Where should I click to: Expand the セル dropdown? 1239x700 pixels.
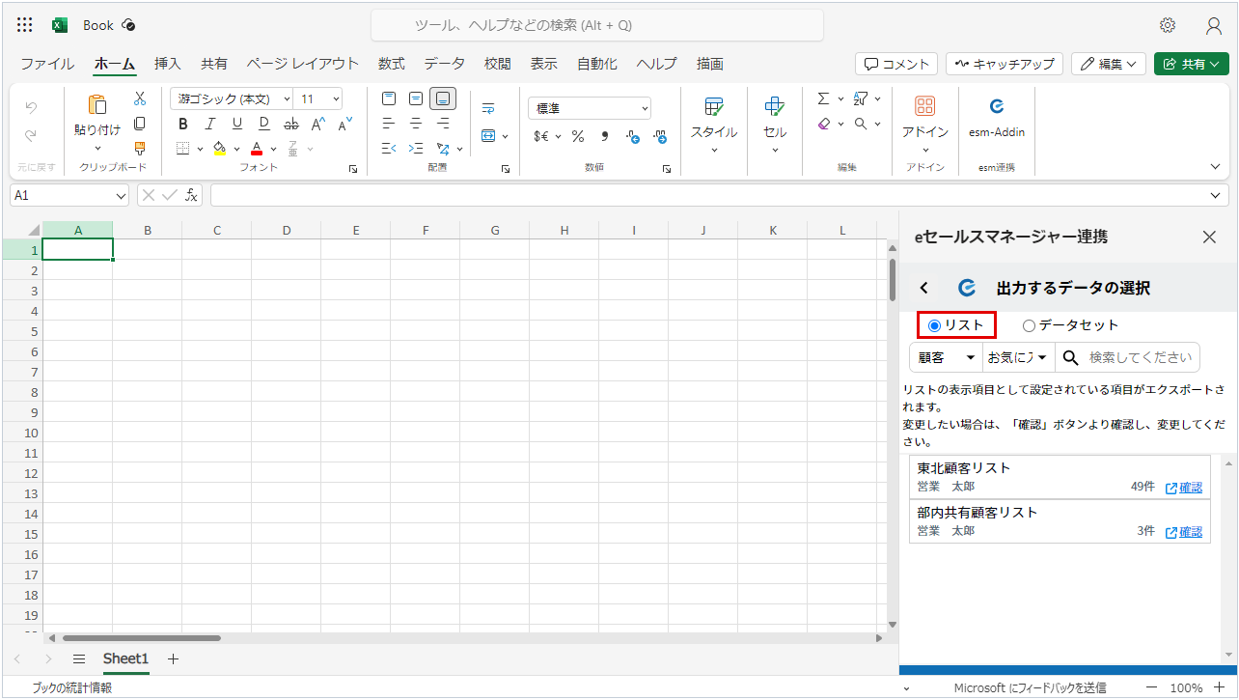point(775,150)
